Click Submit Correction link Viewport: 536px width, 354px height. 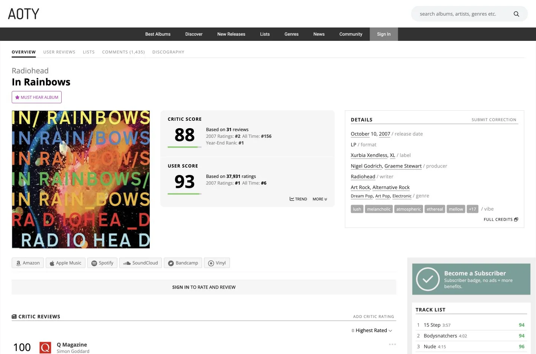click(494, 120)
